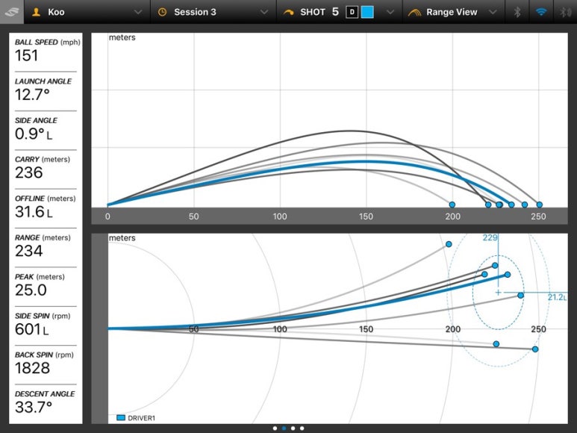Expand the Koo player dropdown chevron
This screenshot has width=577, height=433.
pos(138,12)
